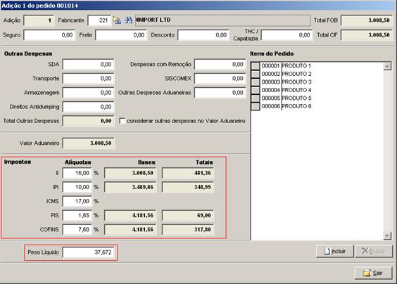Click the Incluir page icon button
The height and width of the screenshot is (284, 397).
pyautogui.click(x=335, y=251)
